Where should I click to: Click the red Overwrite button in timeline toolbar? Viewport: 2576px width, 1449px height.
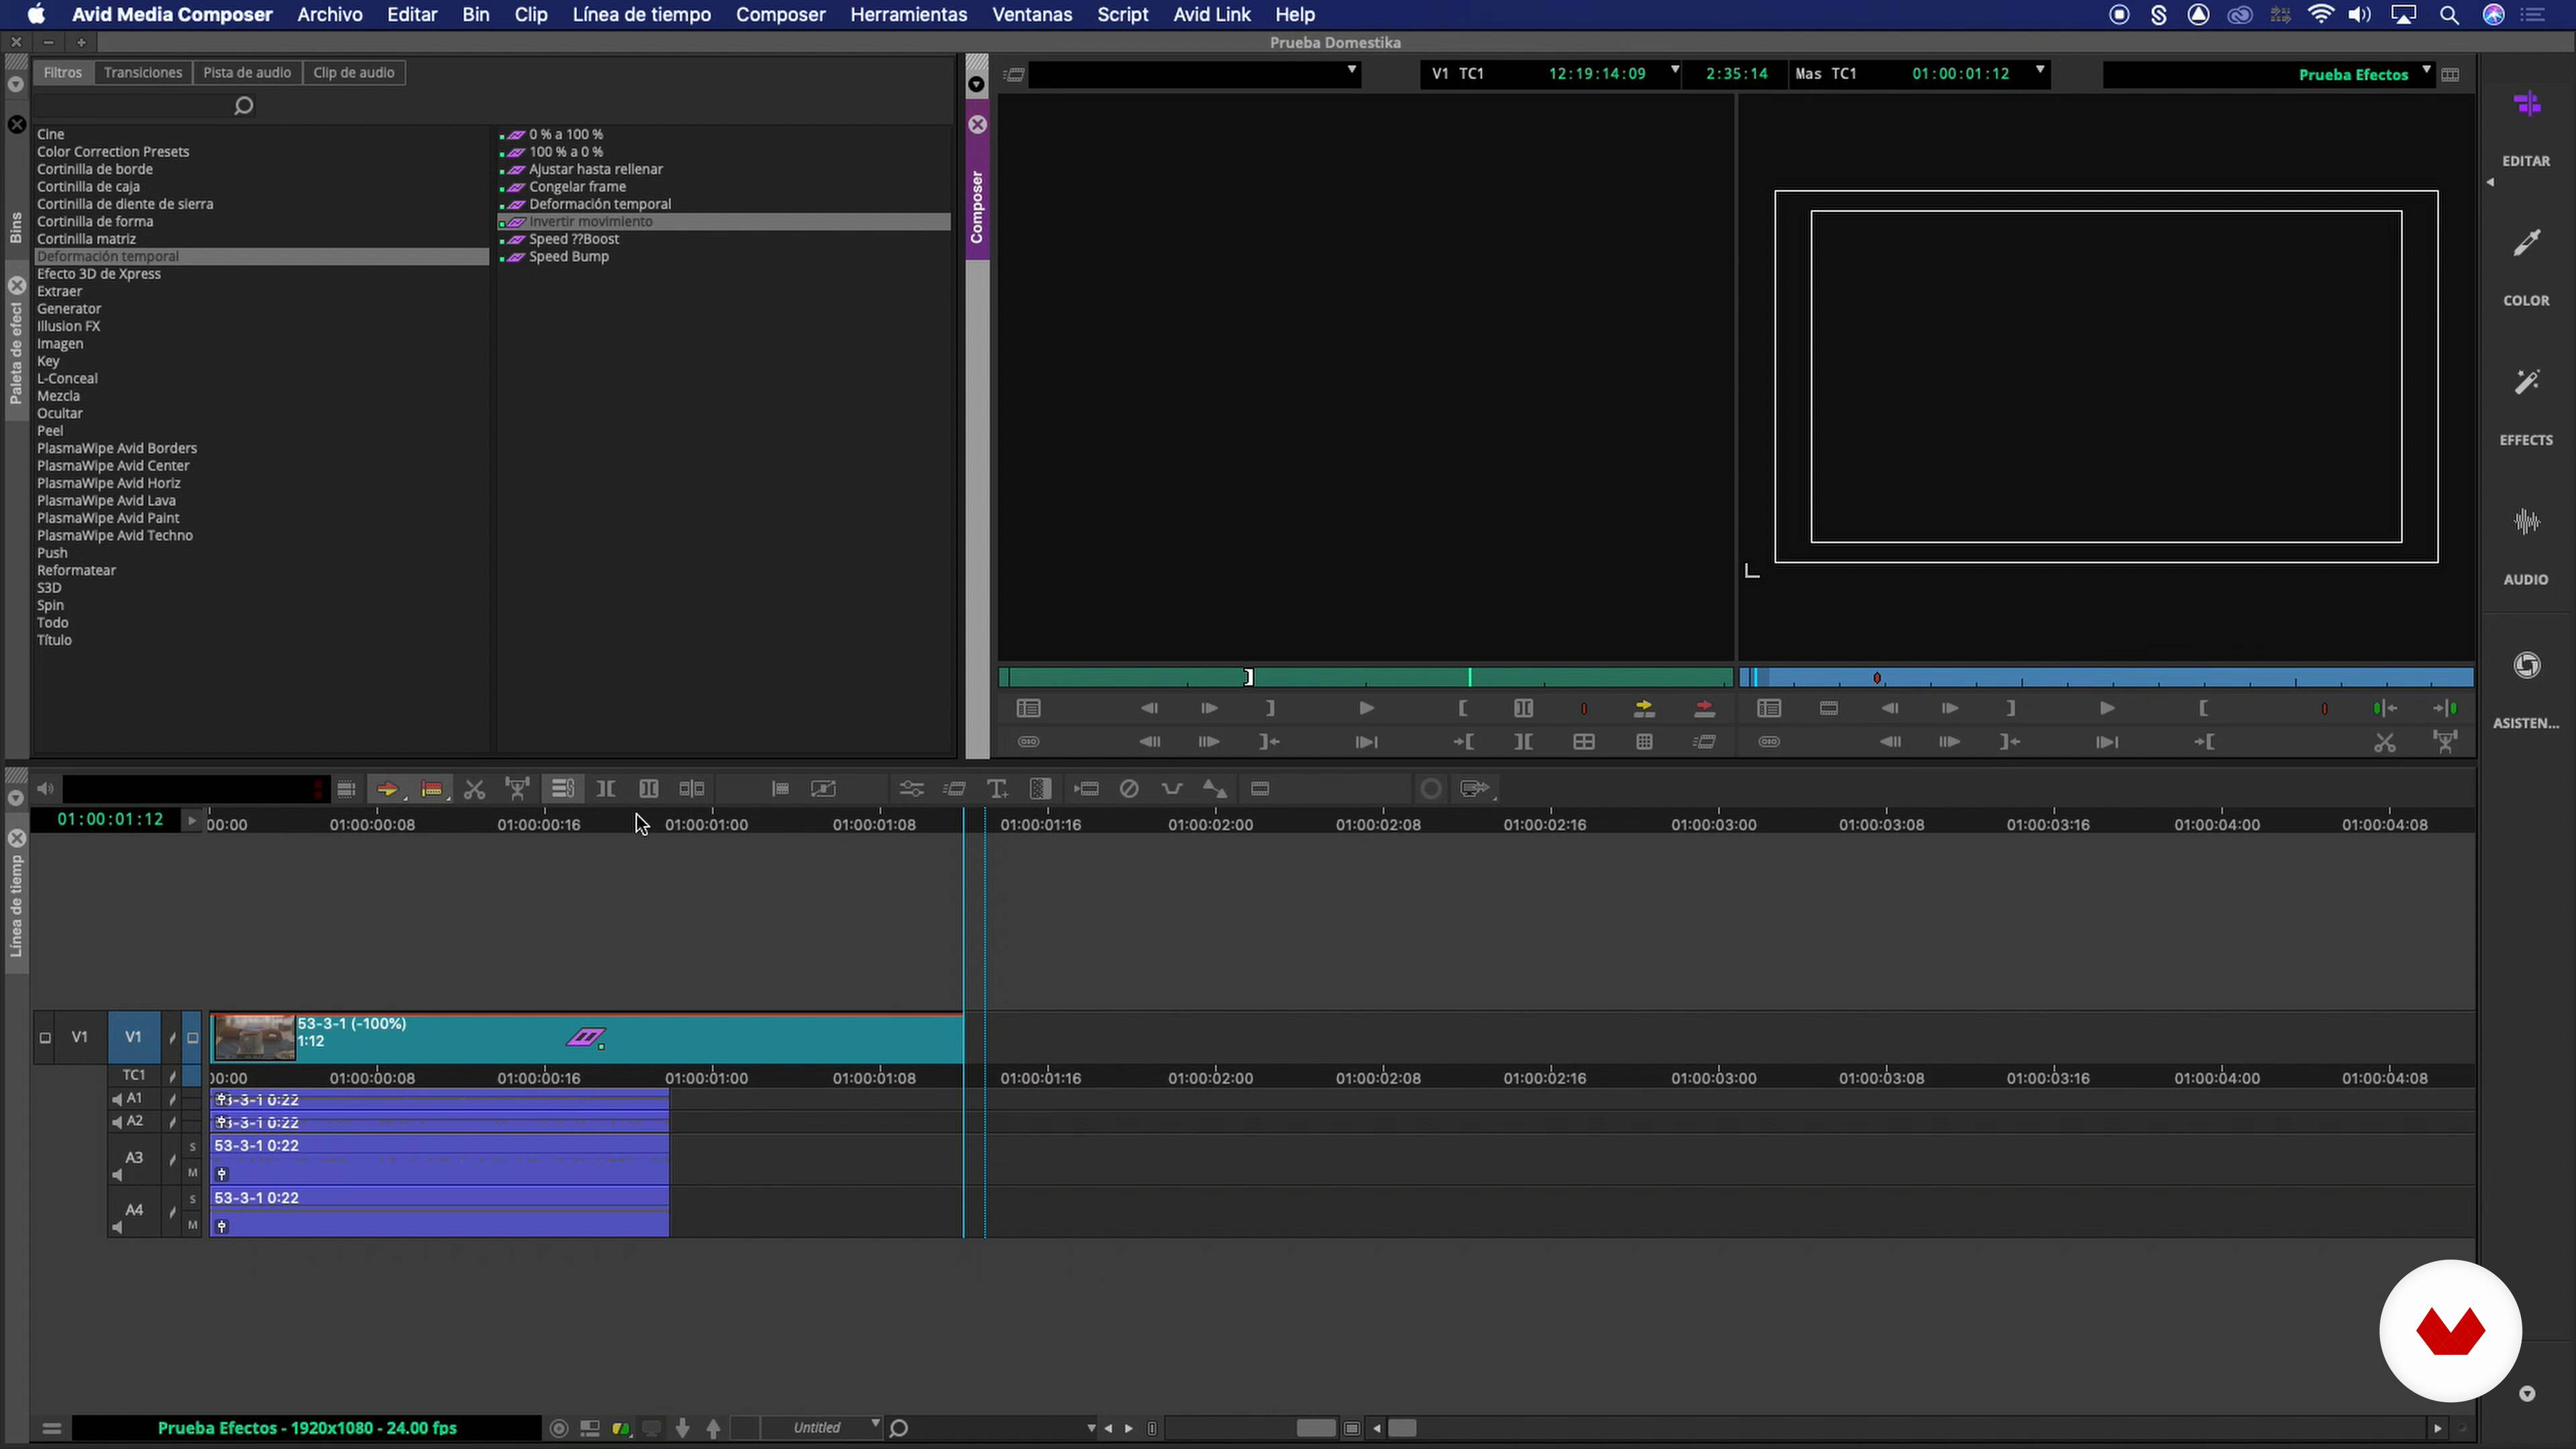pyautogui.click(x=432, y=789)
